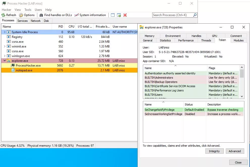Expand the System Idle Process node
Image resolution: width=250 pixels, height=167 pixels.
coord(4,32)
